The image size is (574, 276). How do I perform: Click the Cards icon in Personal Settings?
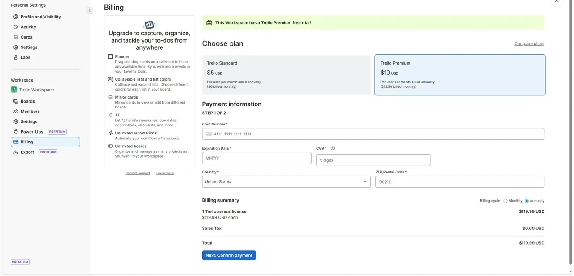16,37
